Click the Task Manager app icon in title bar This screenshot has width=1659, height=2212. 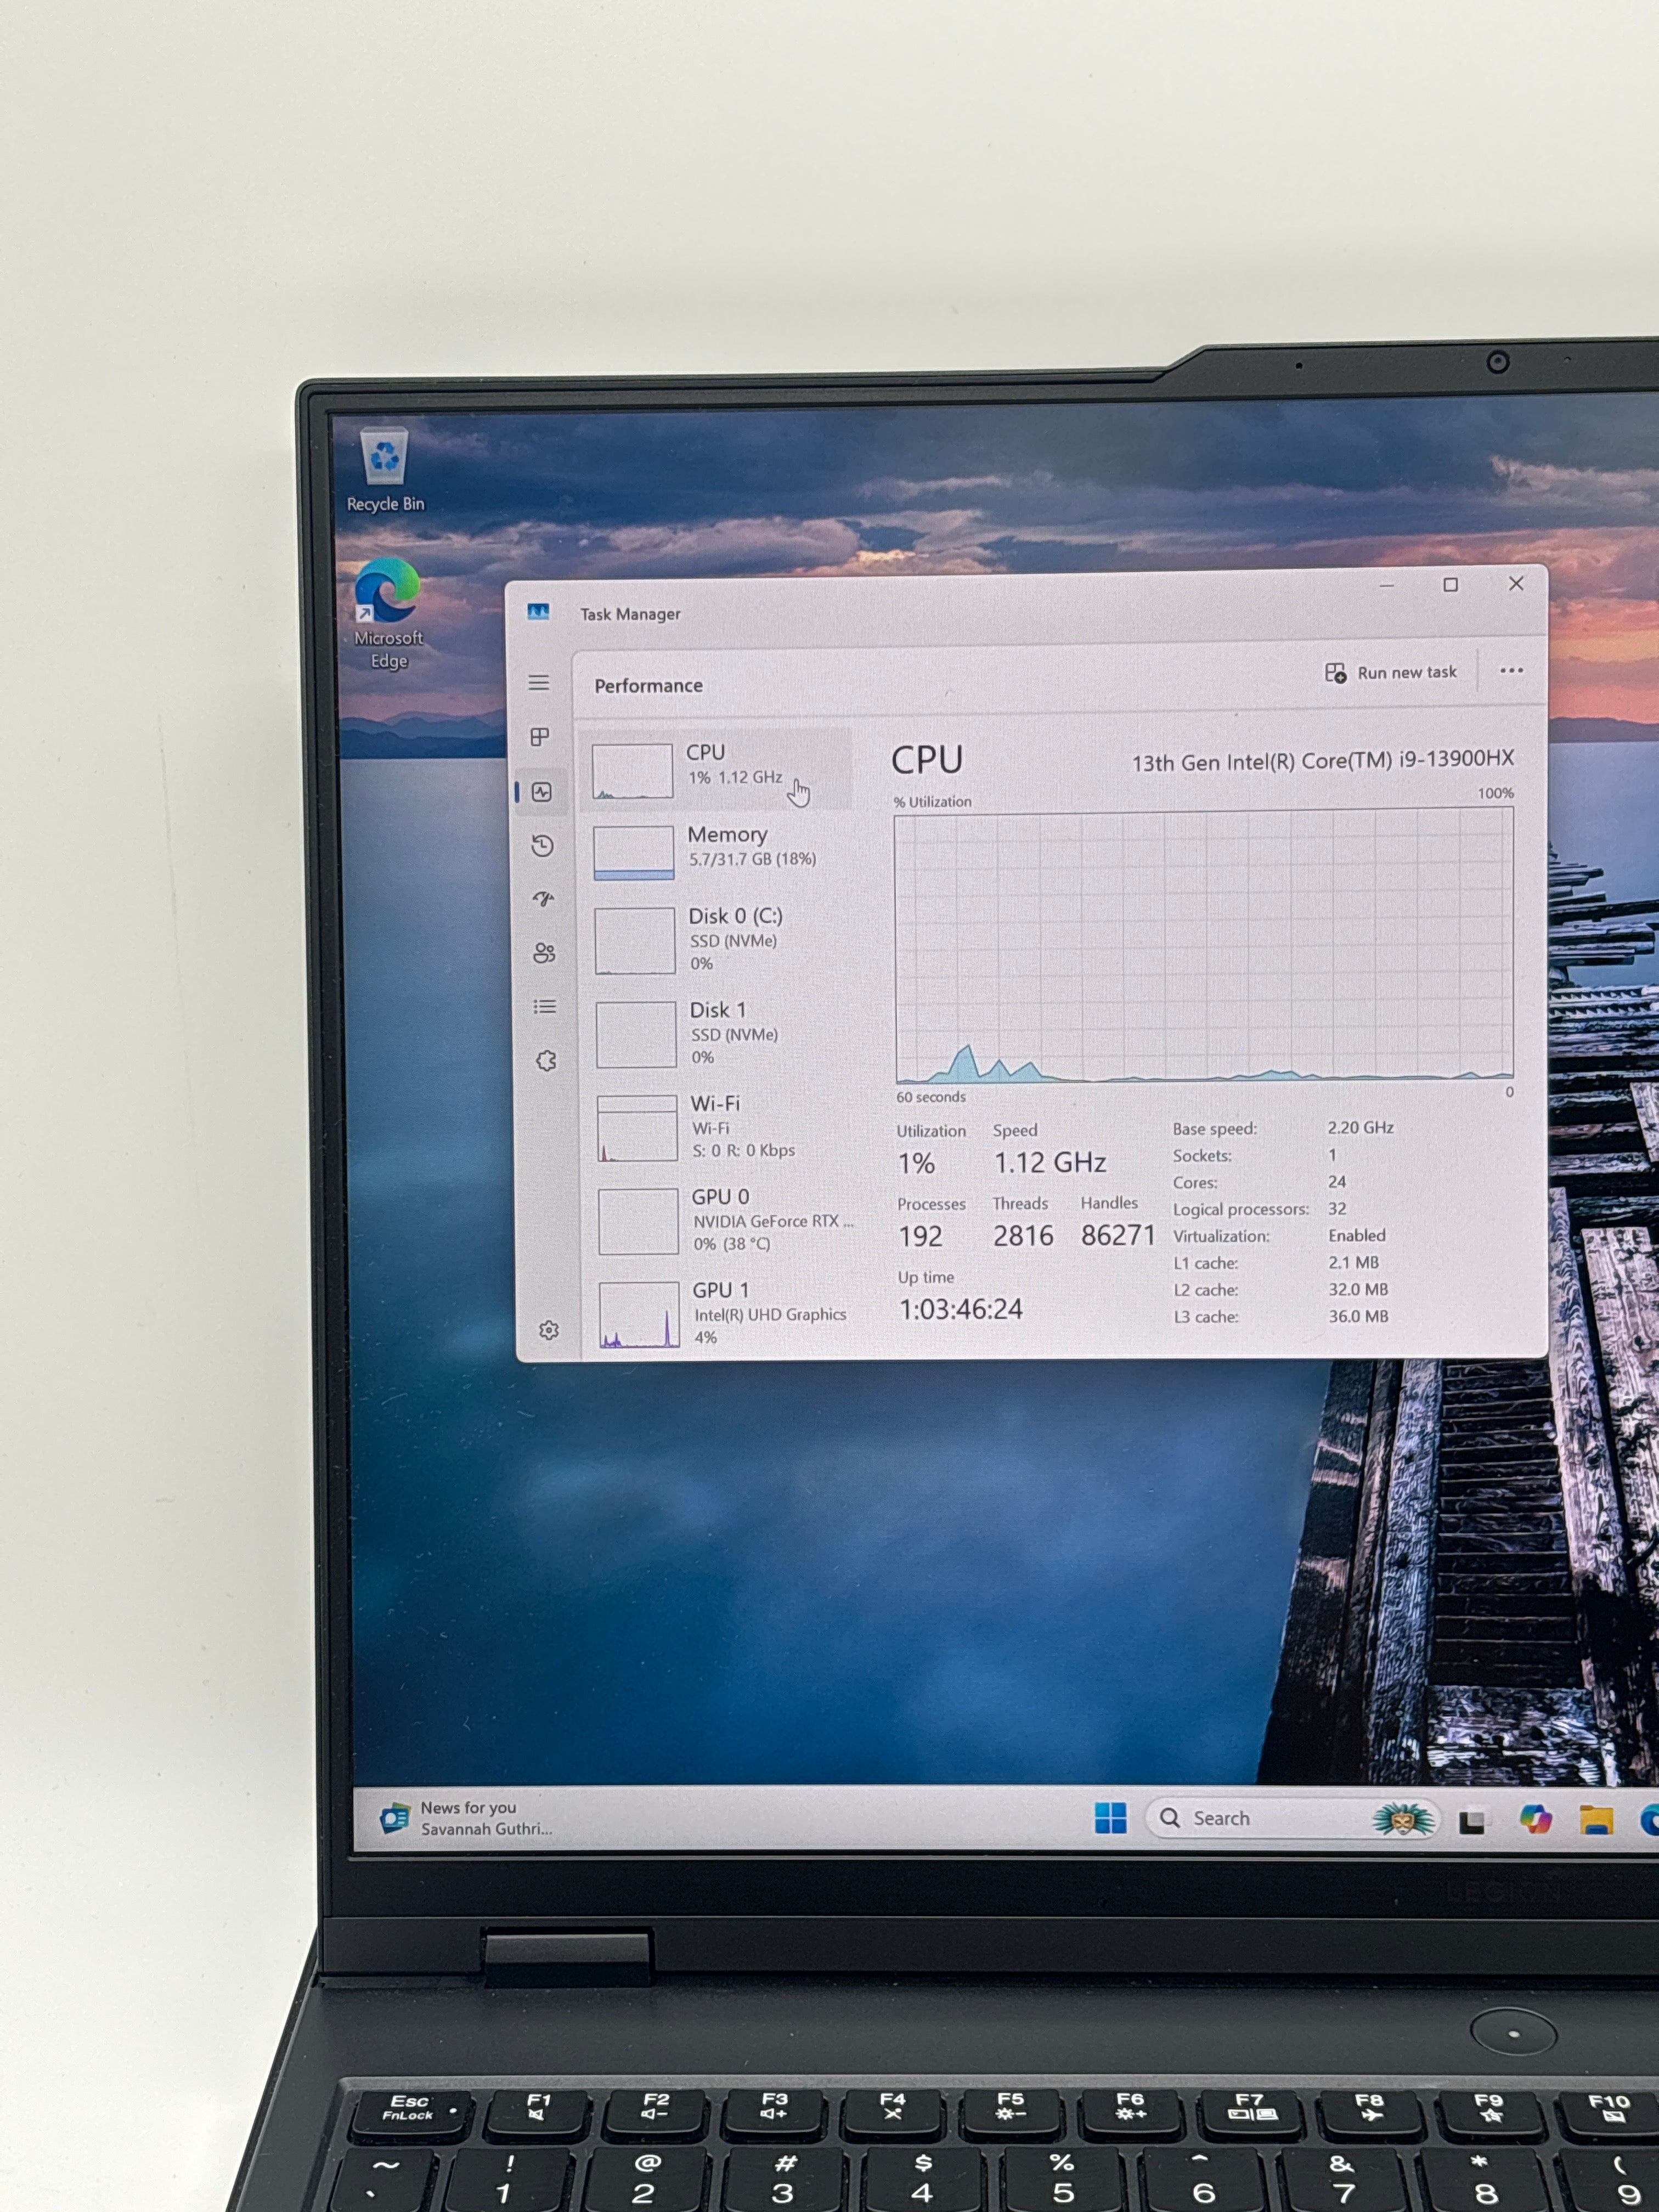coord(538,612)
